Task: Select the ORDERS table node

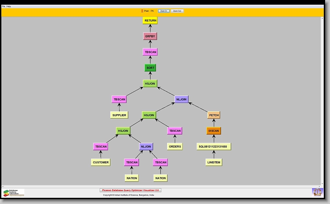Action: point(175,146)
